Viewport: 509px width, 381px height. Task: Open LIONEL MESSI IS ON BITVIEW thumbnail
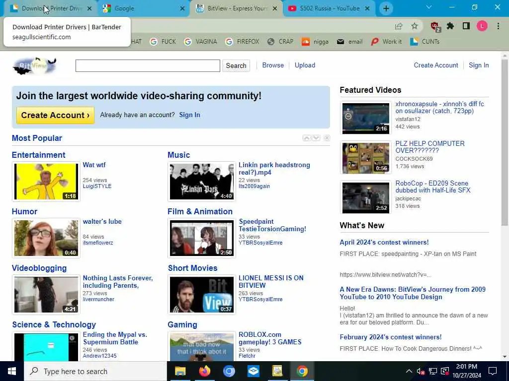(x=202, y=295)
